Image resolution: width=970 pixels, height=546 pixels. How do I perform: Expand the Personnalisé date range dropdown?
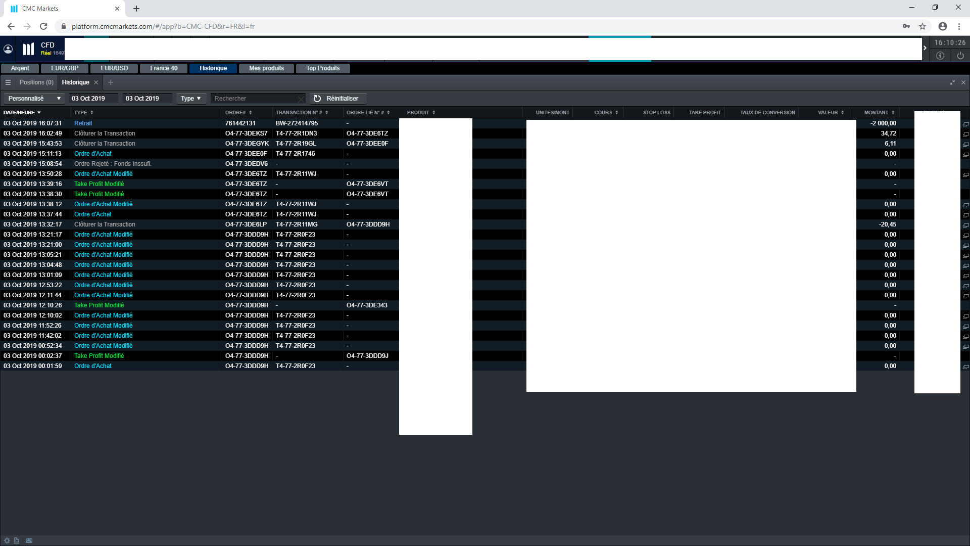pos(34,99)
